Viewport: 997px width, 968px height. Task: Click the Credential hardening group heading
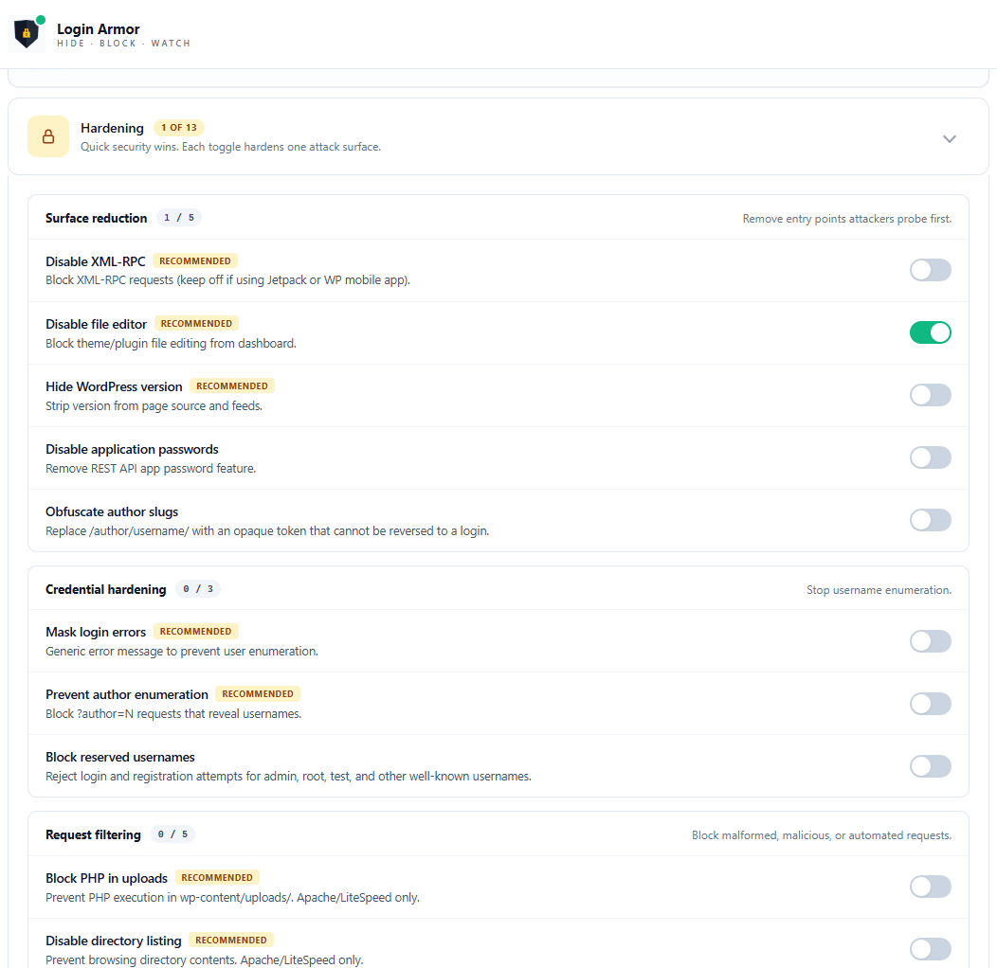pos(106,589)
